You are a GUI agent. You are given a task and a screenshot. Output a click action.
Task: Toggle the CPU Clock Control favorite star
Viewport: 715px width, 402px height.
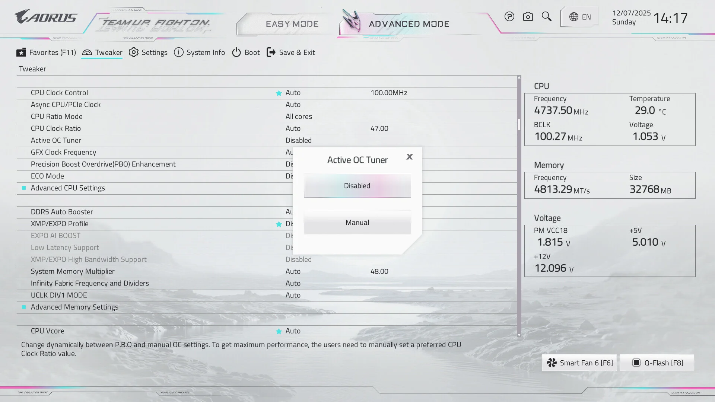click(279, 93)
